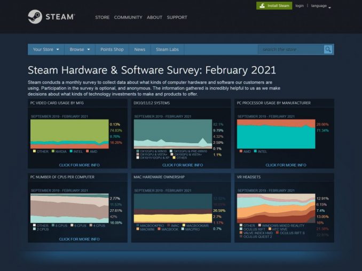Screen dimensions: 362x271
Task: Expand the Browse dropdown
Action: [x=80, y=50]
